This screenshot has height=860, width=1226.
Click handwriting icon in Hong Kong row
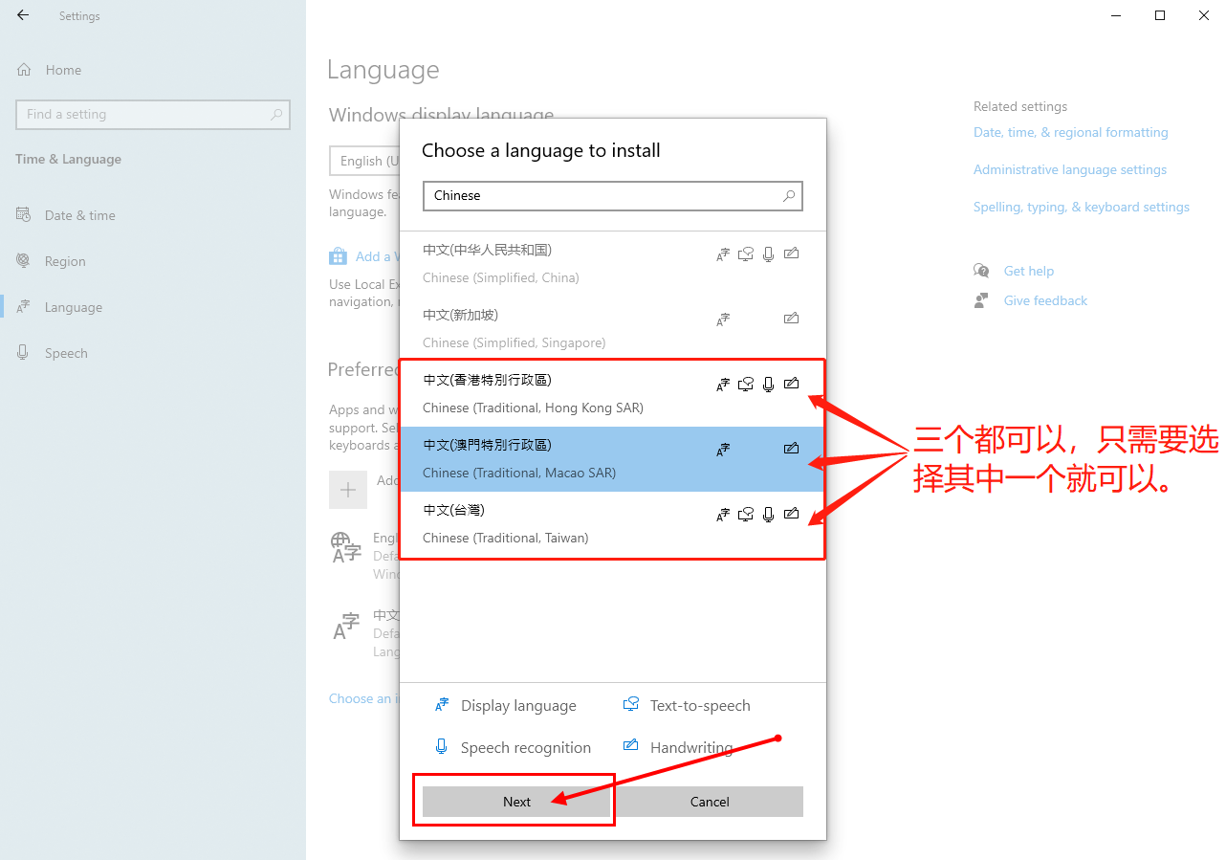791,384
